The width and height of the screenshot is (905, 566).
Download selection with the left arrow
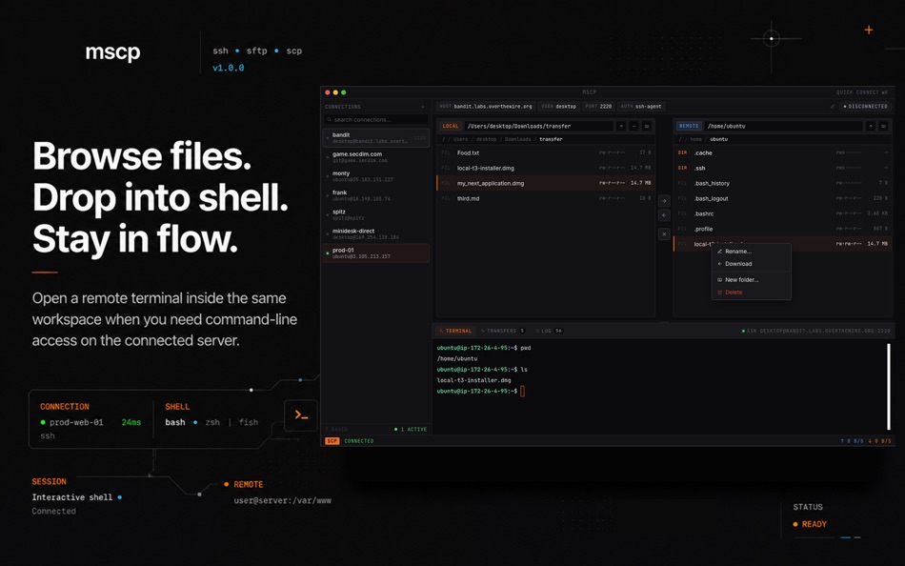(x=664, y=214)
